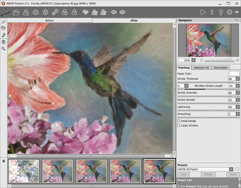Open the program info icon

click(x=212, y=12)
